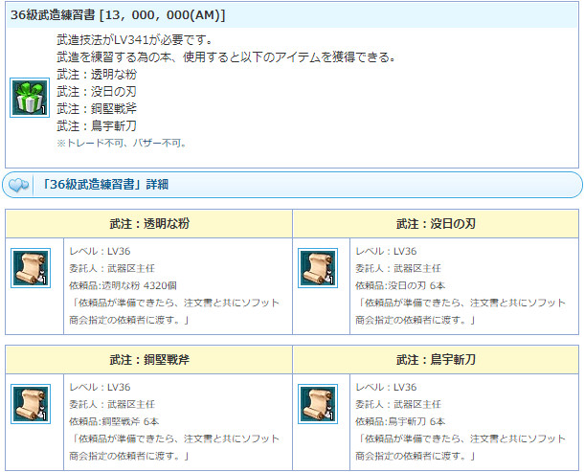Select the 武注：没日の刃 table header
Viewport: 584px width, 472px height.
point(436,223)
